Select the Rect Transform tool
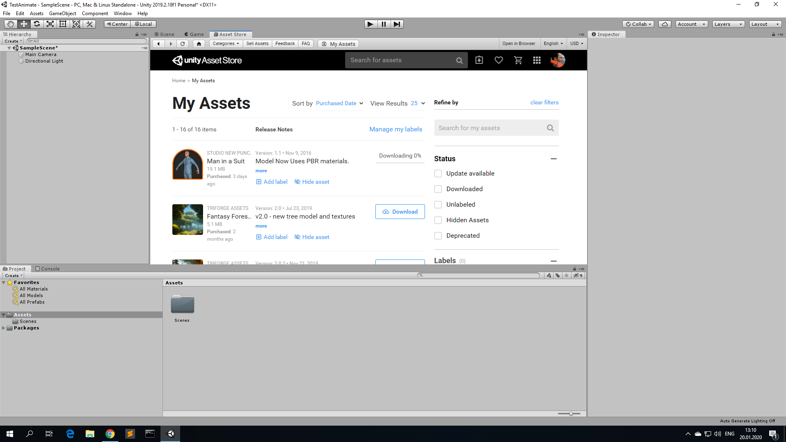Image resolution: width=786 pixels, height=442 pixels. coord(63,24)
